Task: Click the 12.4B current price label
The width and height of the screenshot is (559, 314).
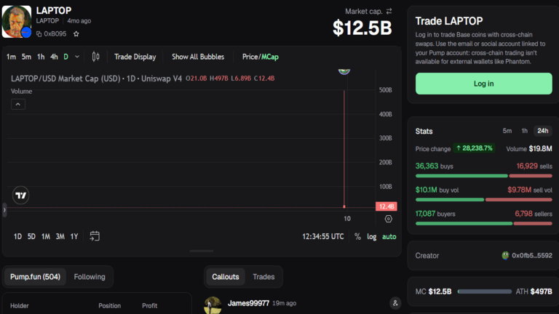Action: [386, 206]
